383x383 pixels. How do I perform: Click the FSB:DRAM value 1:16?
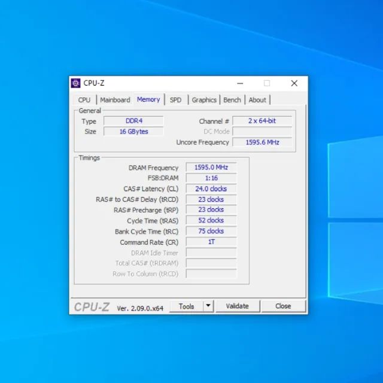click(x=211, y=178)
